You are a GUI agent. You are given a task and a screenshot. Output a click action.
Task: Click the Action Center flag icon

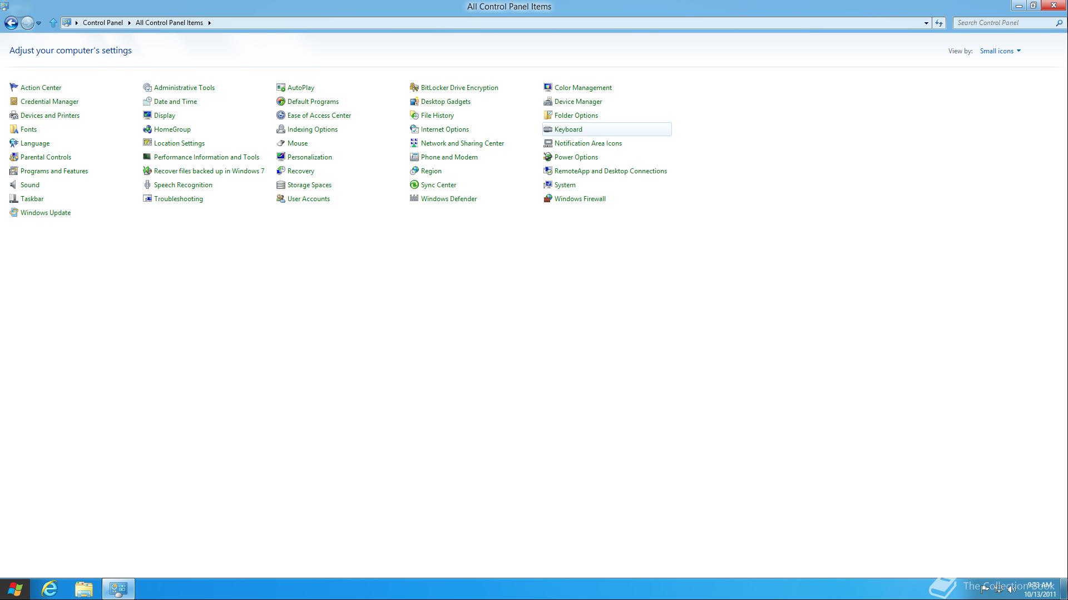coord(14,87)
